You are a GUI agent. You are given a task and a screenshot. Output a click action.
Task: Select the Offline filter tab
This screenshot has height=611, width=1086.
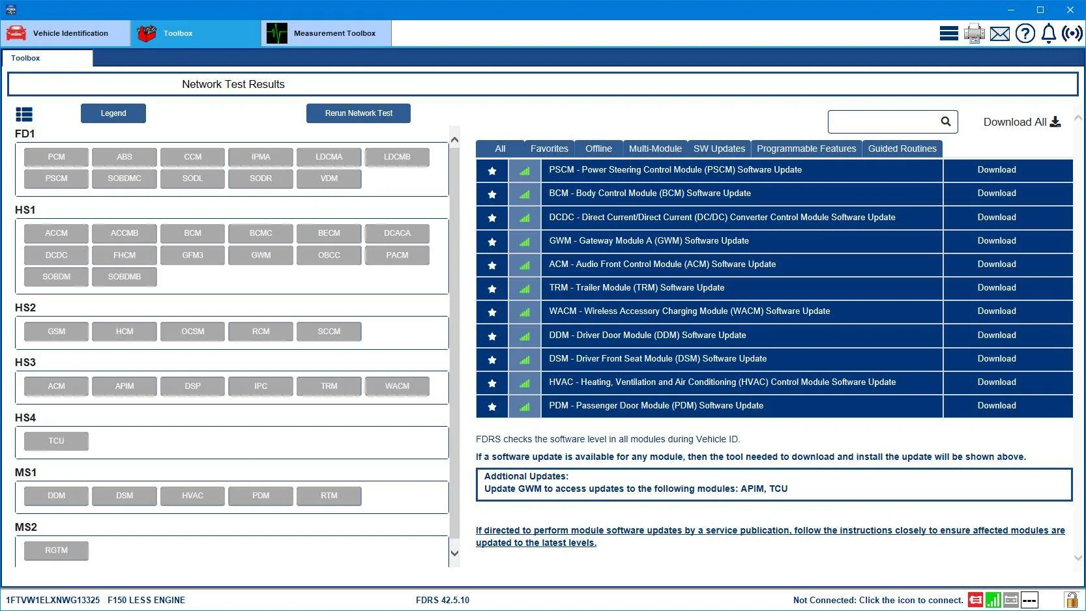click(598, 149)
